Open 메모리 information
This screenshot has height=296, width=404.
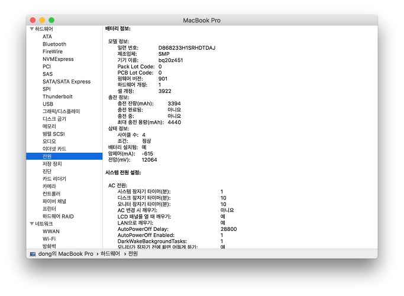[49, 126]
